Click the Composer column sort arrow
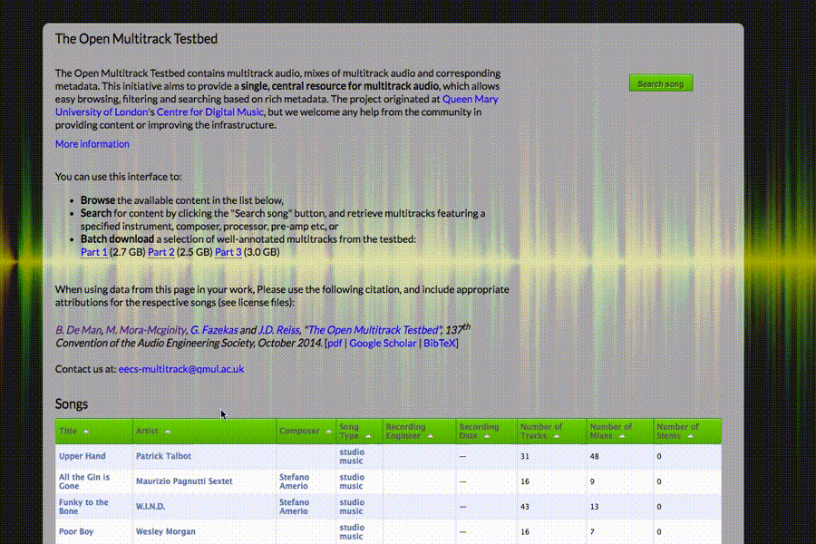Viewport: 816px width, 544px height. (x=329, y=432)
